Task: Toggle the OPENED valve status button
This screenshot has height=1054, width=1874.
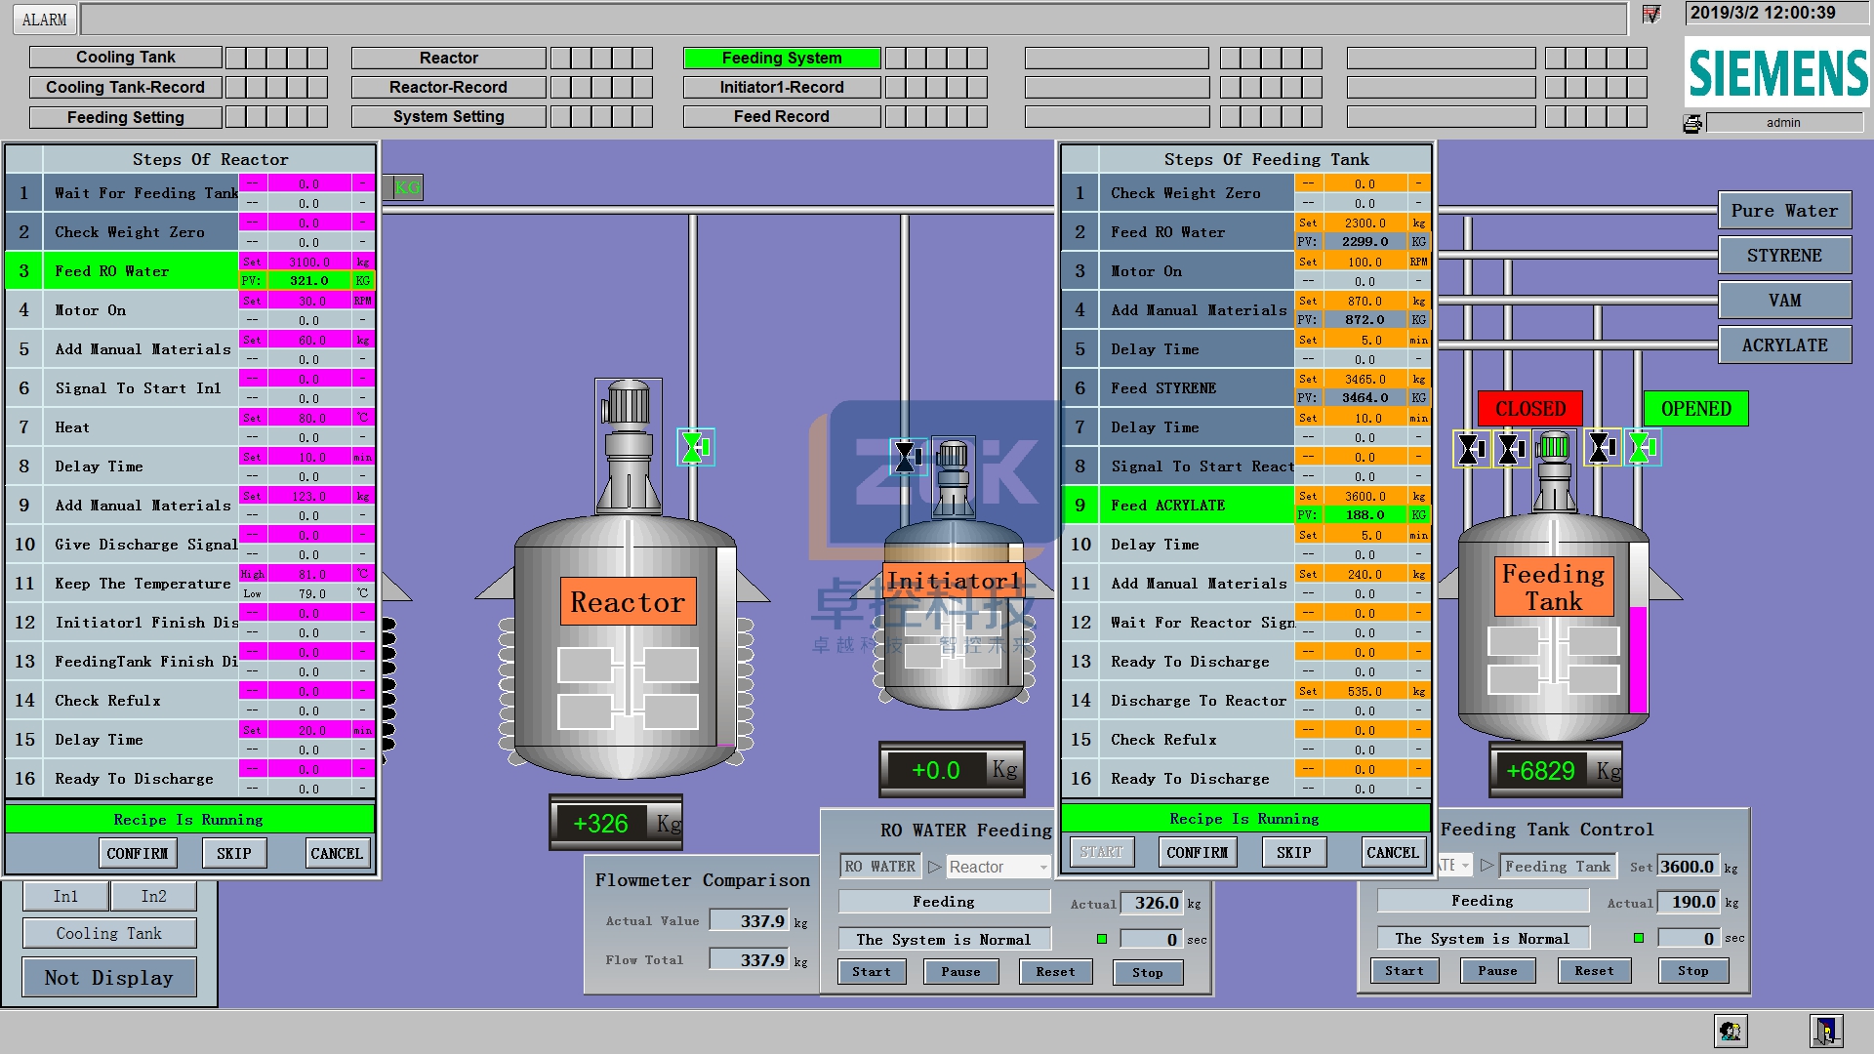Action: tap(1696, 409)
